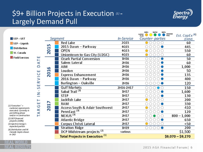Click the Atlantic Bridge project name

point(73,120)
